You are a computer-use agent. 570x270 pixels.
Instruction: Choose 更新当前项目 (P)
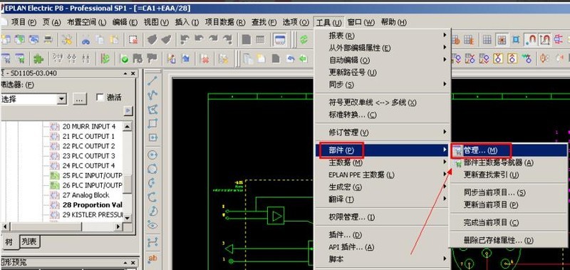tap(509, 204)
